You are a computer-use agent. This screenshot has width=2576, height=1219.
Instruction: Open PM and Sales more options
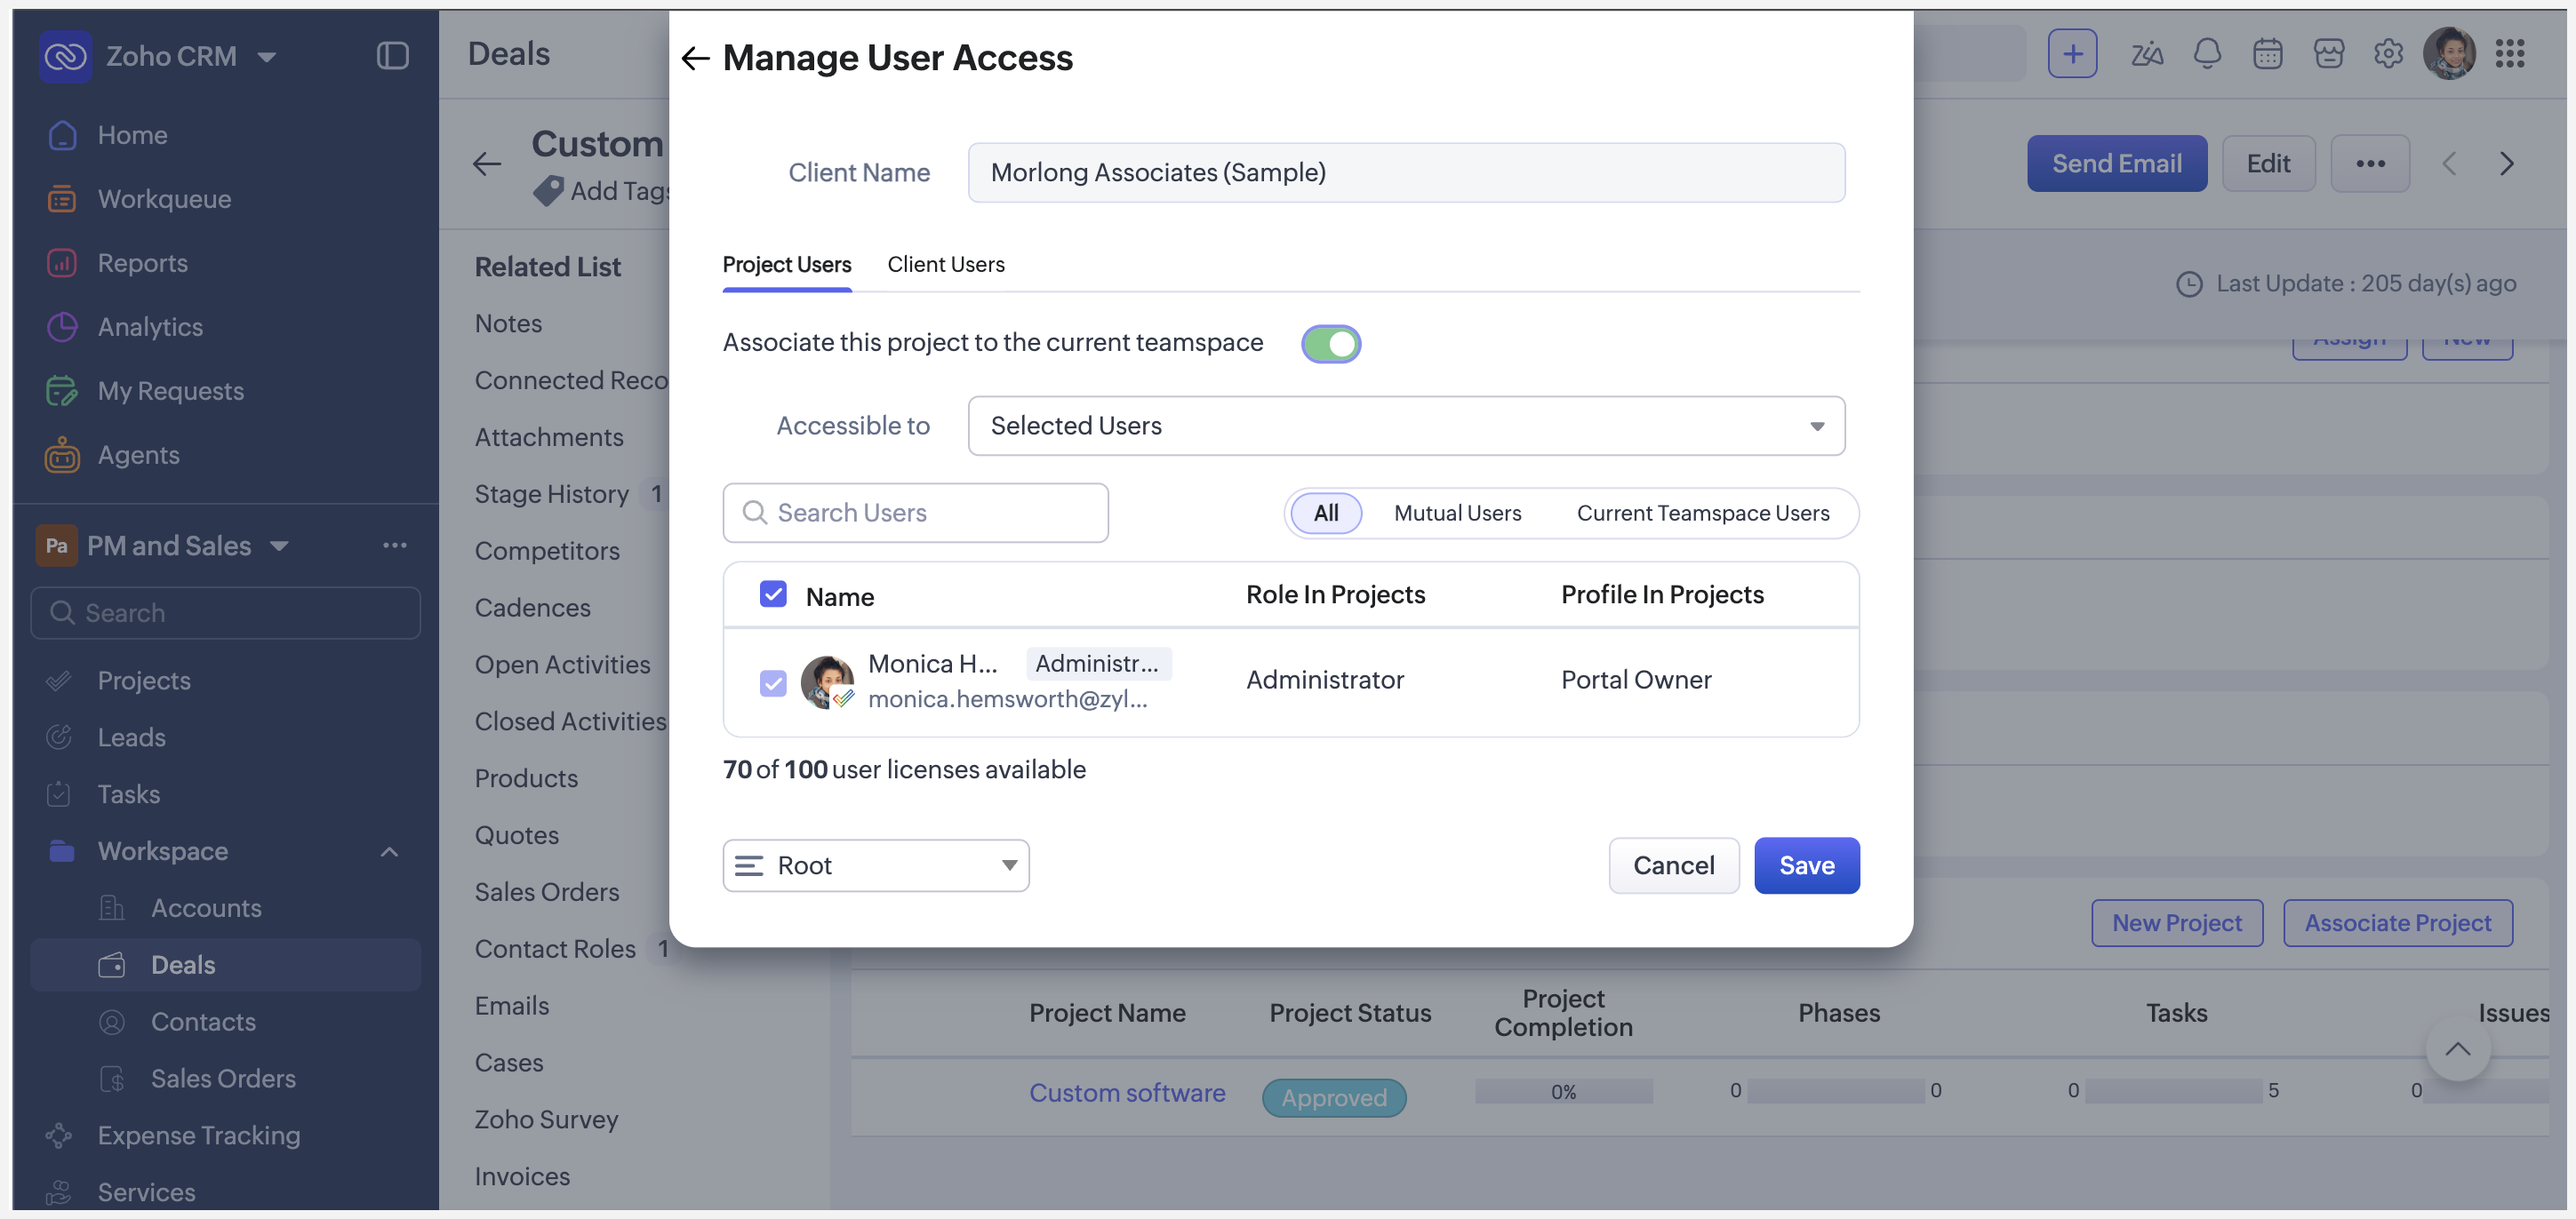[395, 546]
